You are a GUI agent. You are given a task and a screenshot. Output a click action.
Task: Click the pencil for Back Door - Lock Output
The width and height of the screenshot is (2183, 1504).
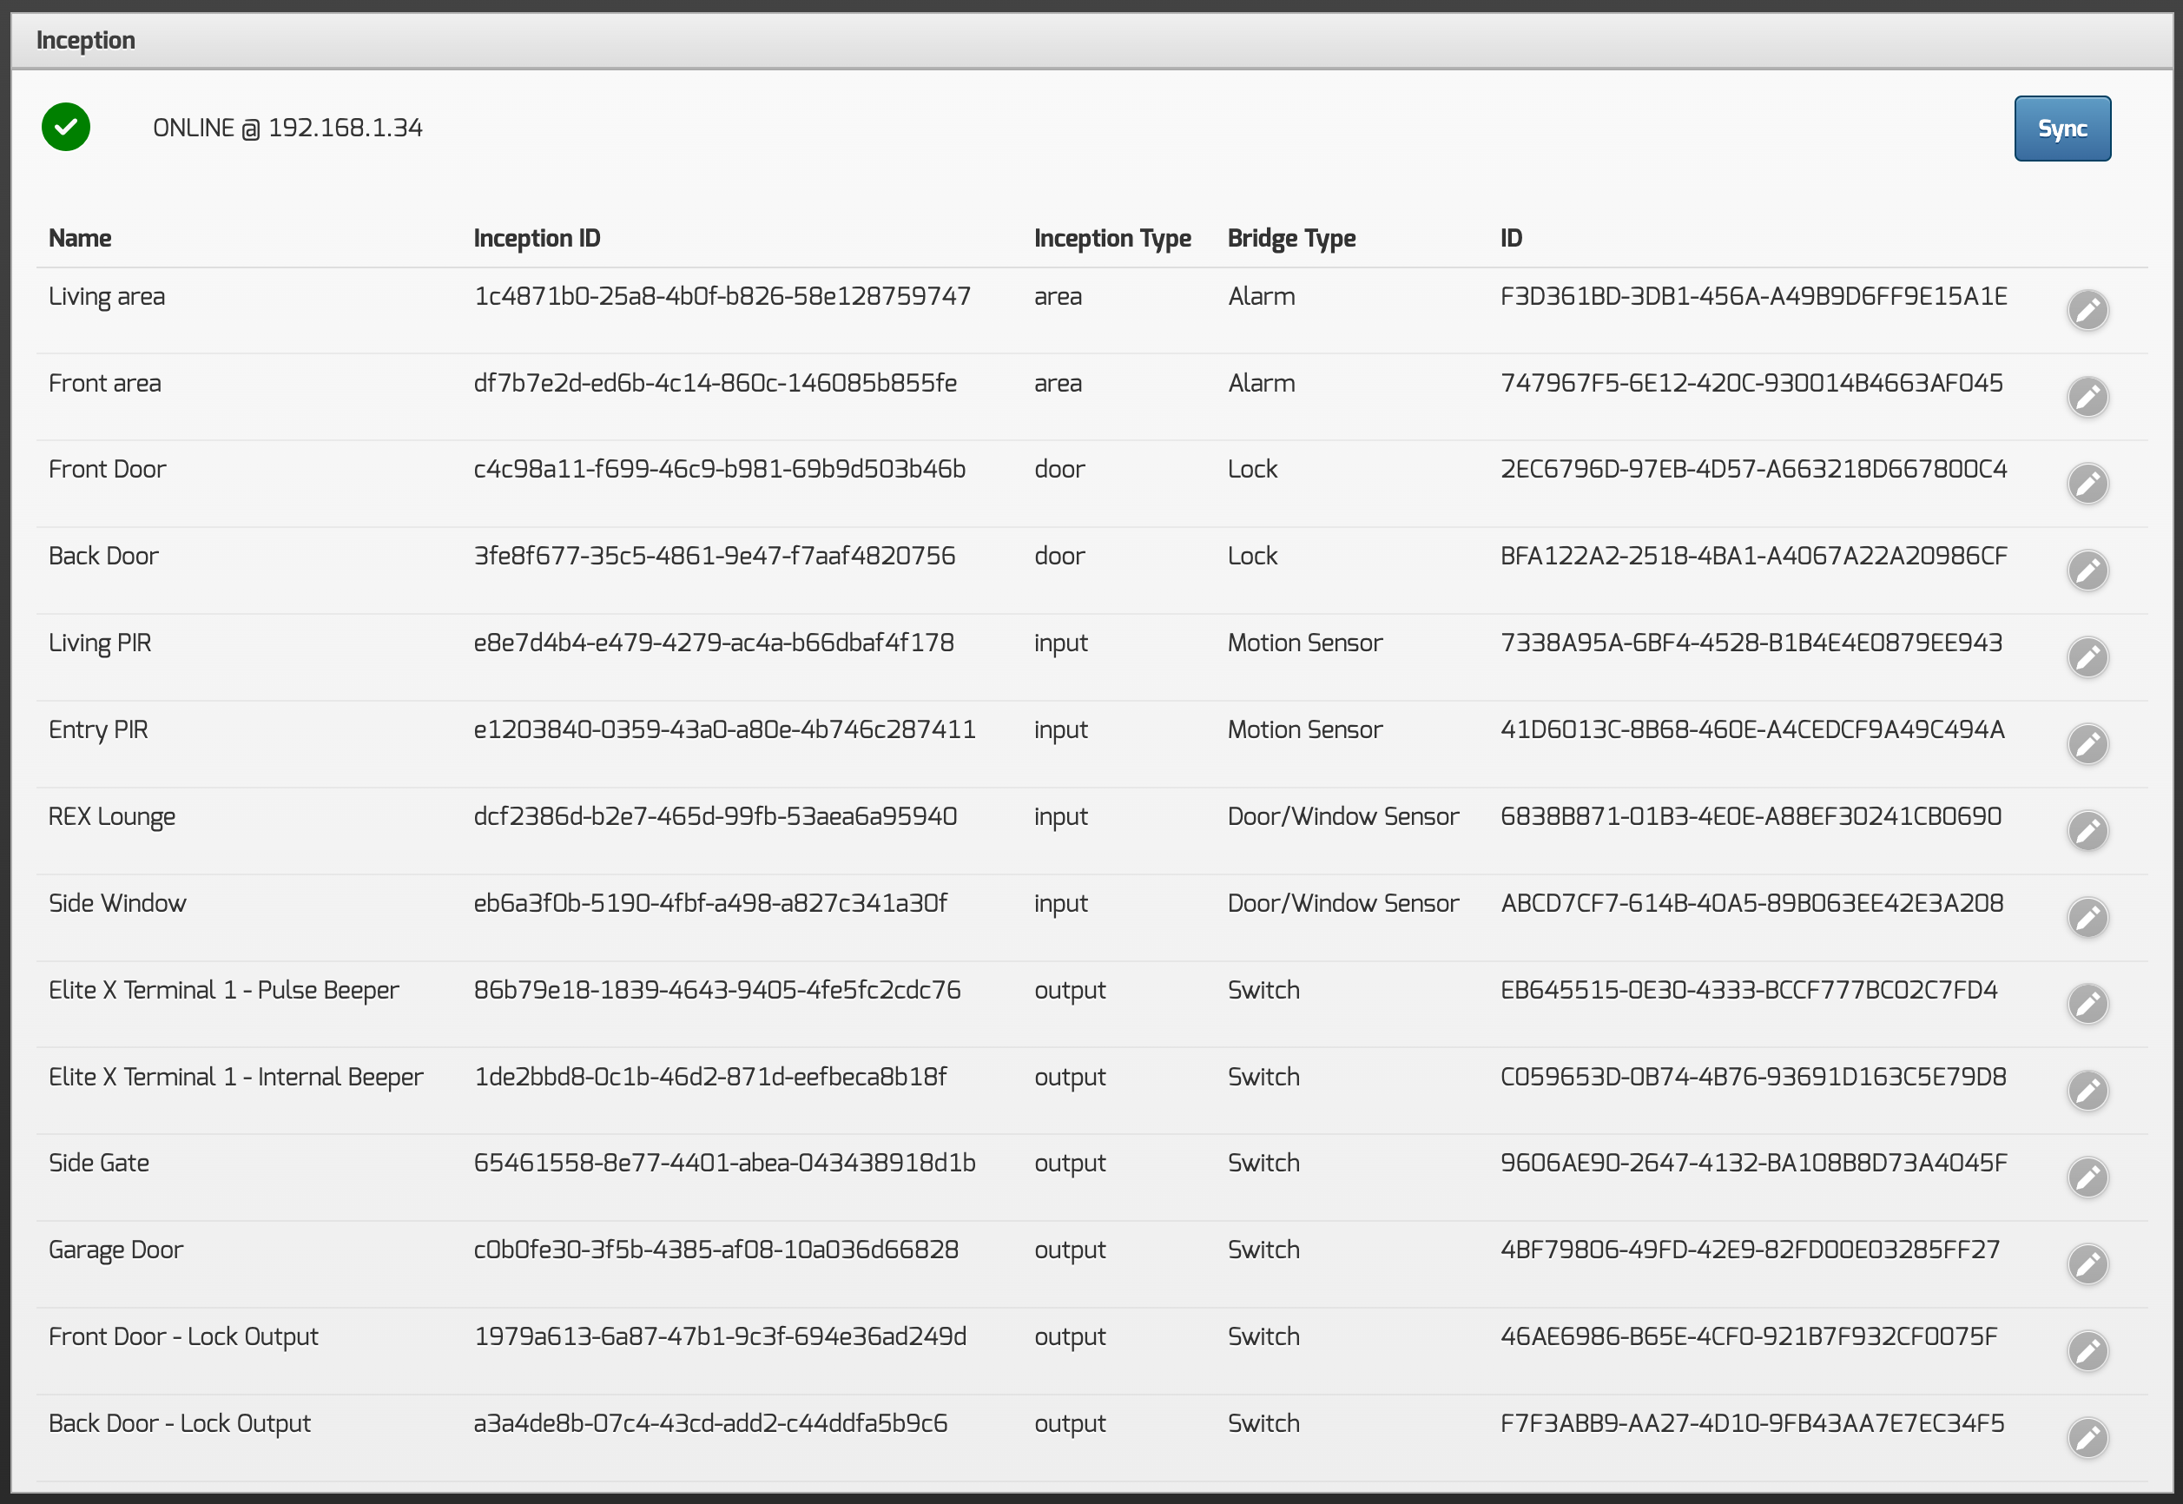click(x=2087, y=1437)
